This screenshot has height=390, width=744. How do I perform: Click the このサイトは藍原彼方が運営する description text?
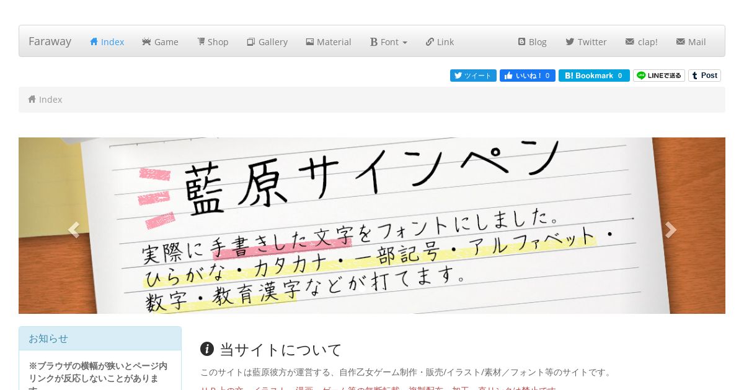tap(407, 372)
